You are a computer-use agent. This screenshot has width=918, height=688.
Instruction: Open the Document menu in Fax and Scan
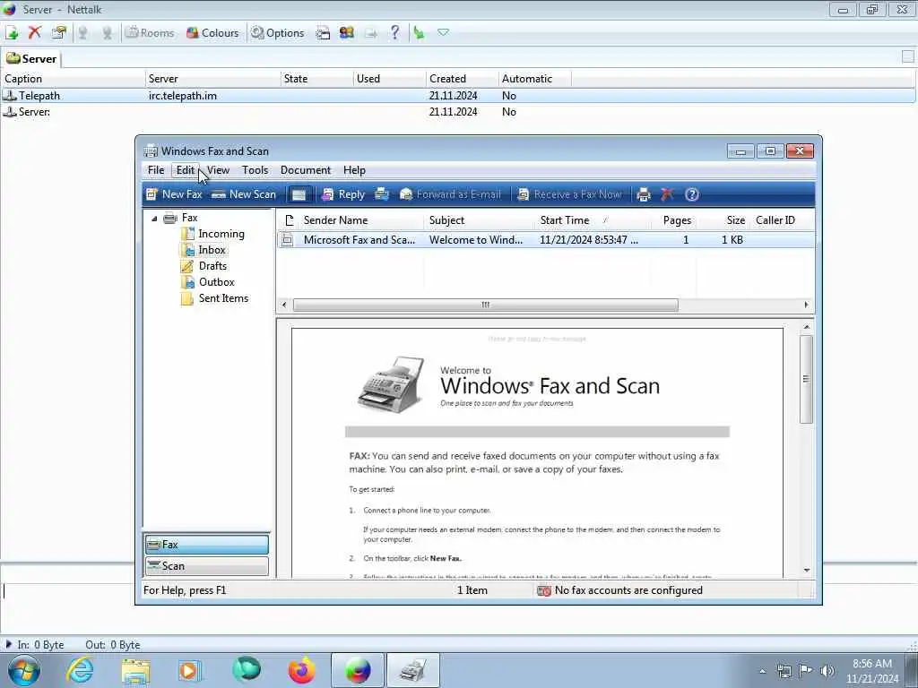306,170
